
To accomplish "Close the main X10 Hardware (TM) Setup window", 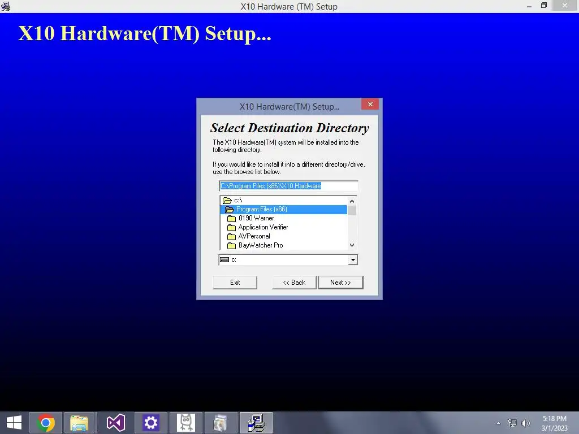I will [565, 6].
